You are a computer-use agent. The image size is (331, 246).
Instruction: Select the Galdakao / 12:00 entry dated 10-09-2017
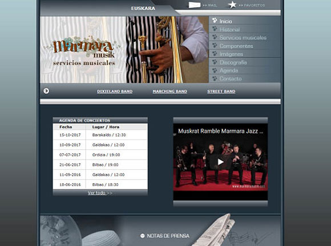[108, 145]
